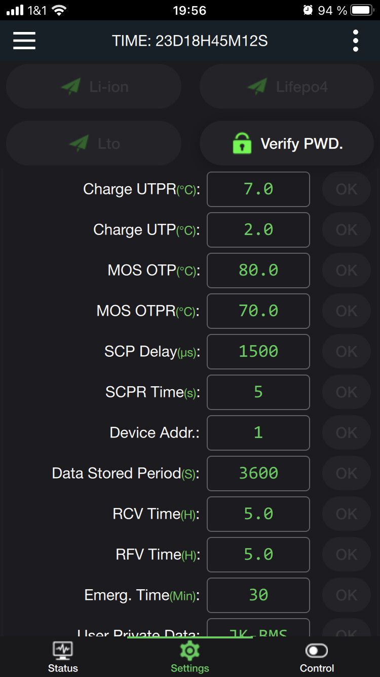
Task: Tap the Lto paper plane icon
Action: click(79, 144)
